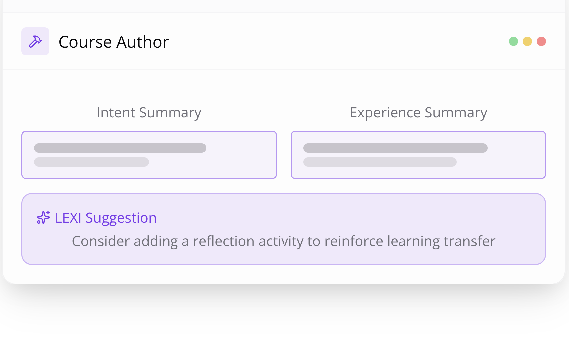Select the Experience Summary heading
Screen dimensions: 569x341
coord(418,113)
